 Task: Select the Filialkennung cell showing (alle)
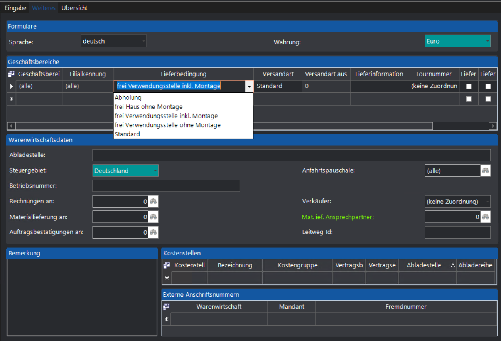tap(88, 86)
